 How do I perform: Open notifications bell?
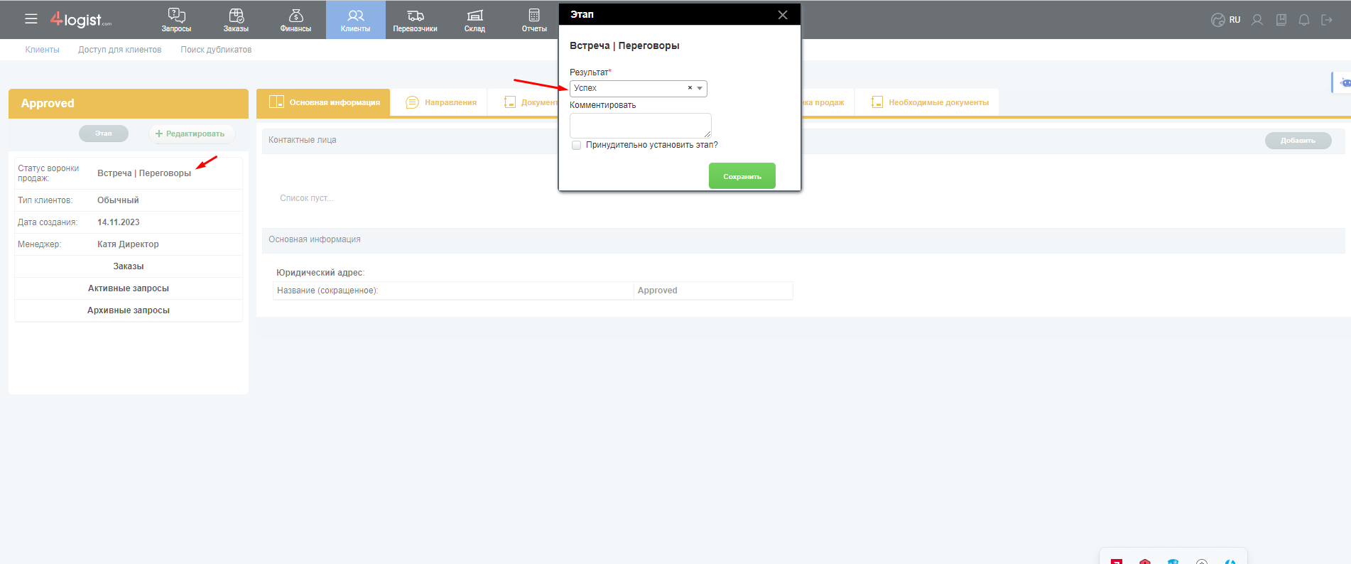click(x=1304, y=20)
